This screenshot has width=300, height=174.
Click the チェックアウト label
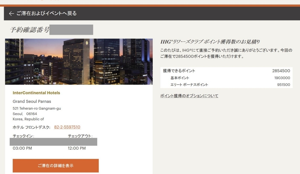coord(80,136)
